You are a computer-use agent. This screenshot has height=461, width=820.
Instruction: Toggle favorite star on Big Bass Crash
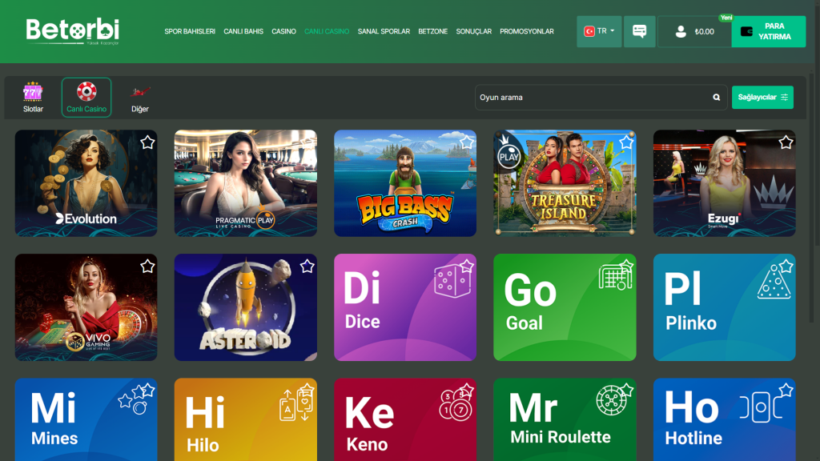[467, 142]
